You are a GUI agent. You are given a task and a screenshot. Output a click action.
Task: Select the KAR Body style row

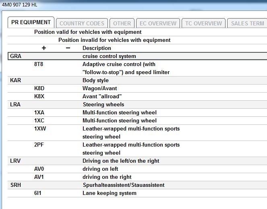point(95,81)
